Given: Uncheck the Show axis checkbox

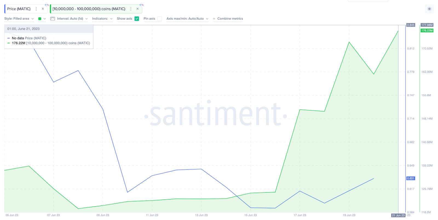Looking at the screenshot, I should (x=137, y=19).
